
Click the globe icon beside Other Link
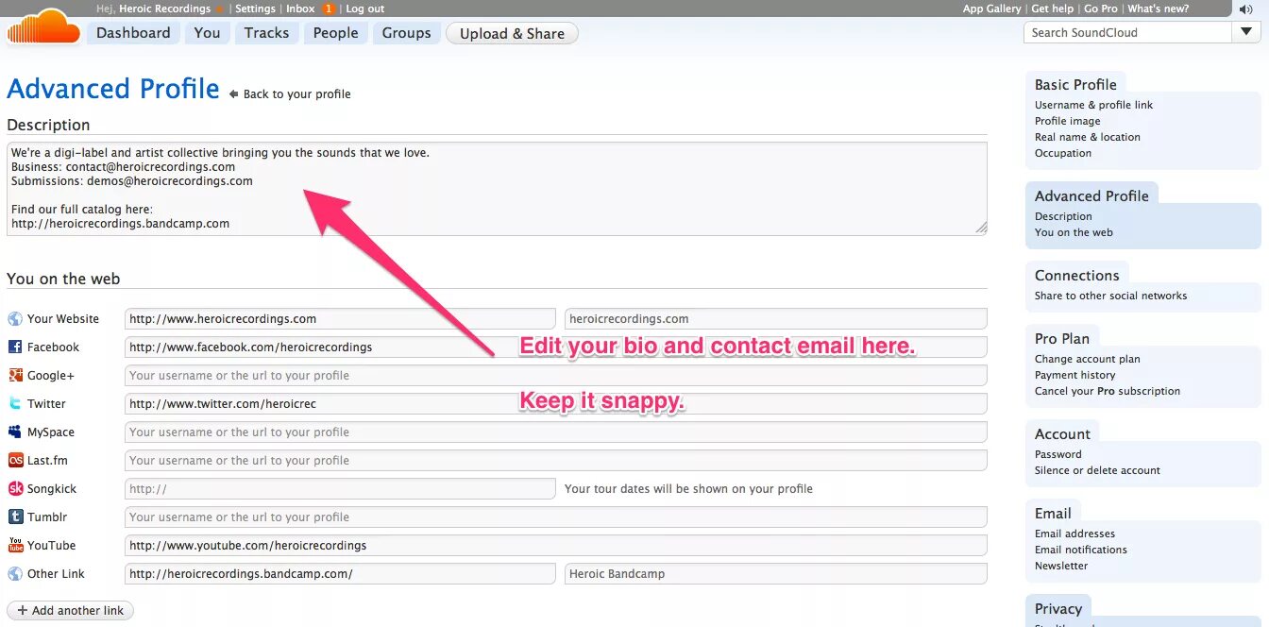click(x=15, y=574)
